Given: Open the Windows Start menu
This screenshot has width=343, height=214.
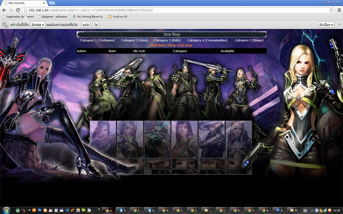Looking at the screenshot, I should tap(6, 211).
